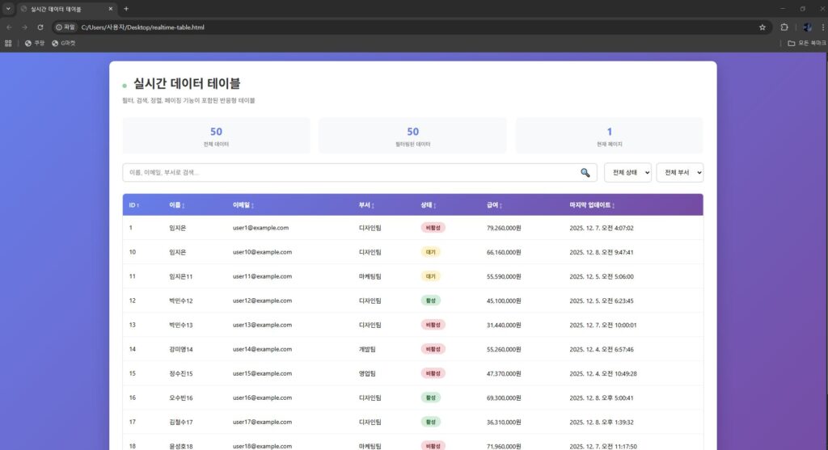The height and width of the screenshot is (450, 828).
Task: Sort the table by 이메일 column
Action: click(243, 204)
